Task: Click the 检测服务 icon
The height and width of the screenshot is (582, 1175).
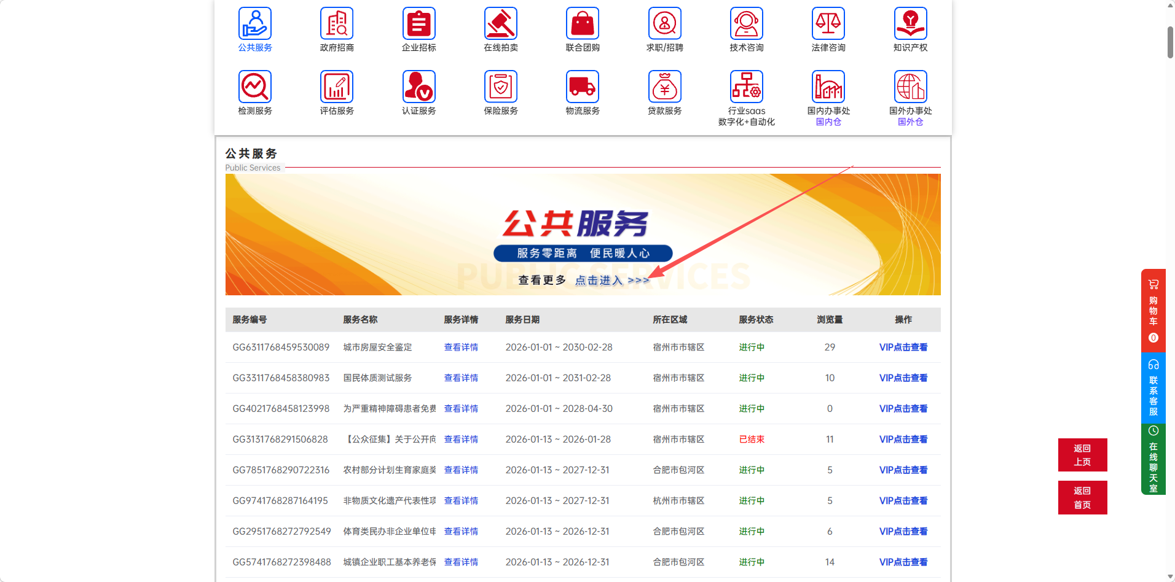Action: (x=255, y=87)
